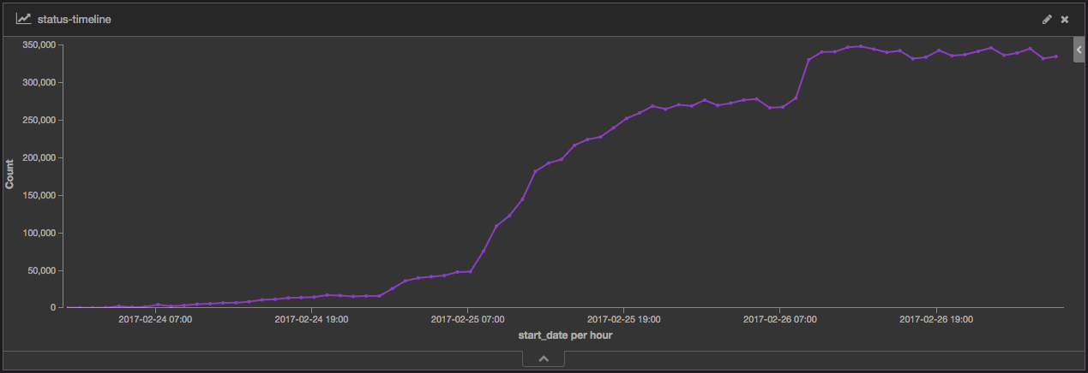Click the pencil edit icon on status-timeline panel
The image size is (1088, 373).
click(1047, 19)
